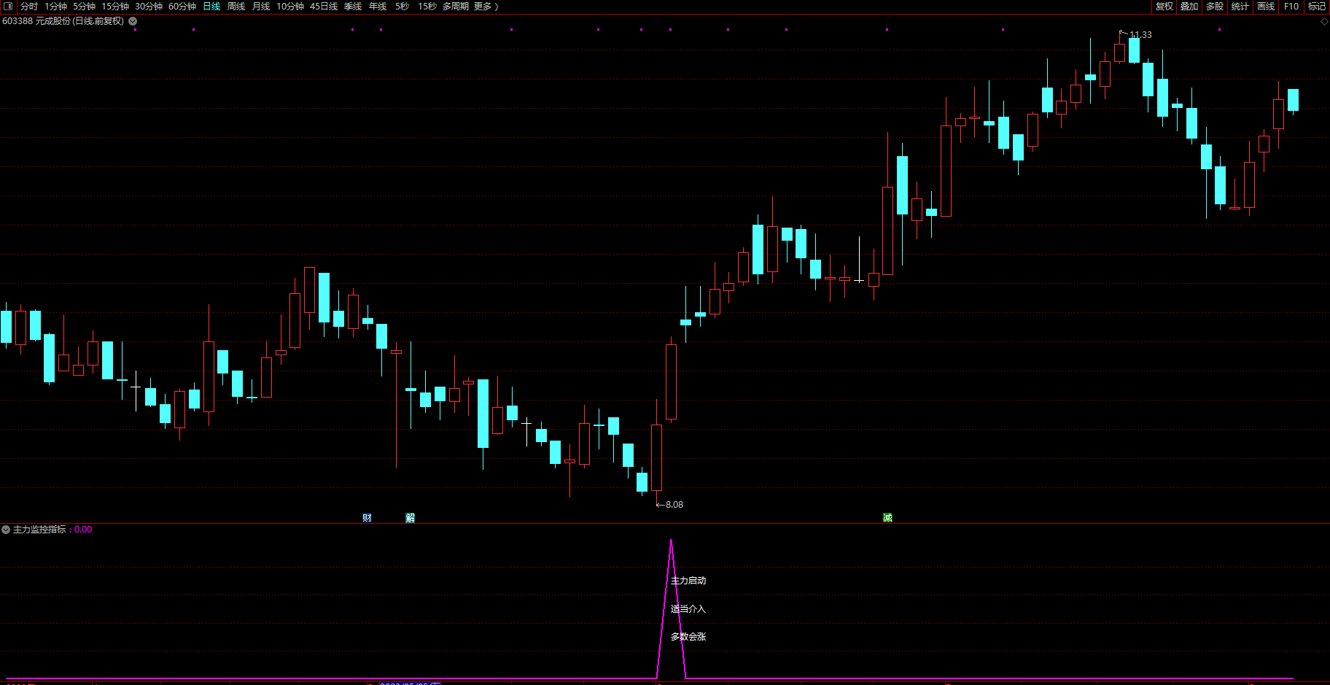Open the 多周期 multi-period view
The height and width of the screenshot is (685, 1330).
point(456,6)
